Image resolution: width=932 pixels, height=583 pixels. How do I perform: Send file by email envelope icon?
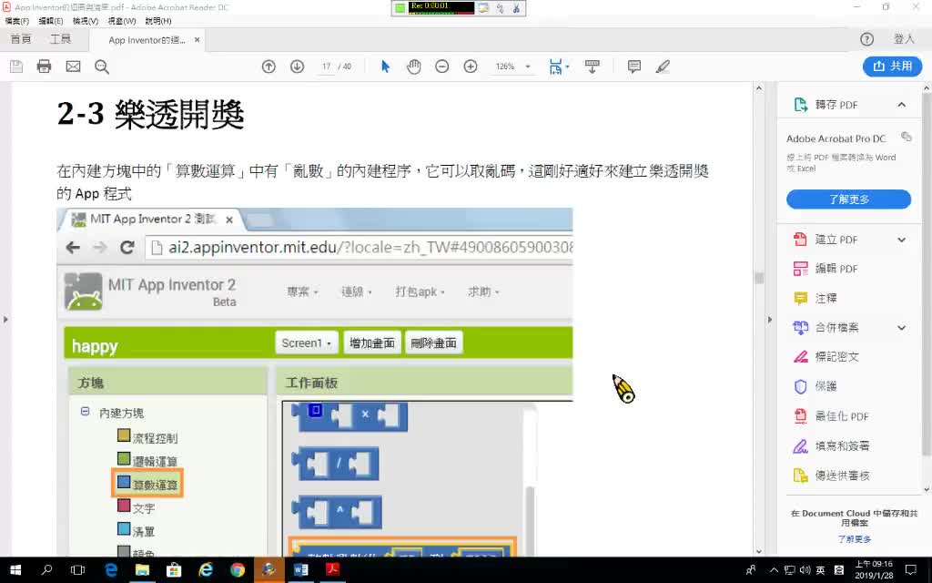tap(73, 66)
